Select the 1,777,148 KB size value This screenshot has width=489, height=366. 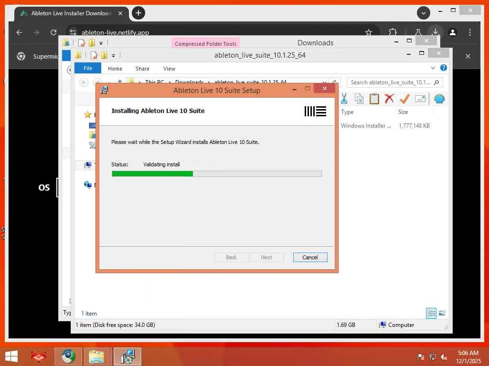pyautogui.click(x=414, y=126)
